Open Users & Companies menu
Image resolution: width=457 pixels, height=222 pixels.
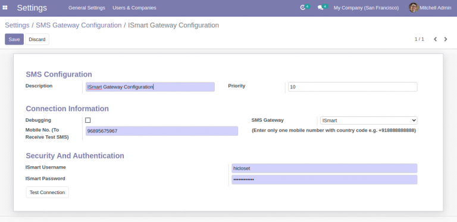tap(134, 8)
